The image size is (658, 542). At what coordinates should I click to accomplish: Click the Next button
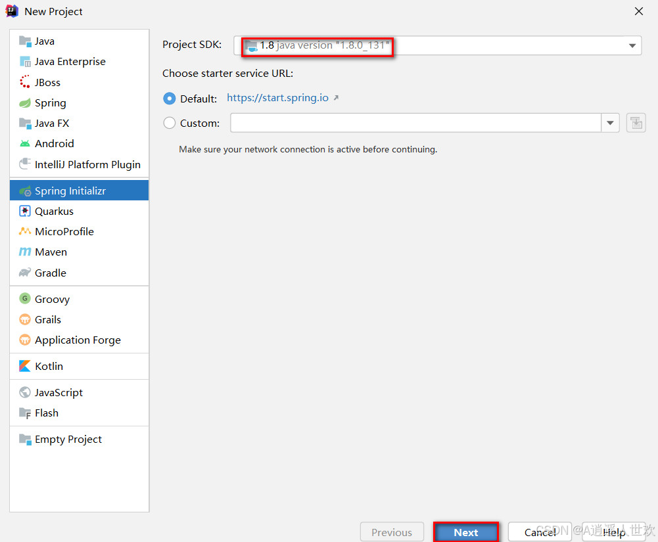[466, 532]
